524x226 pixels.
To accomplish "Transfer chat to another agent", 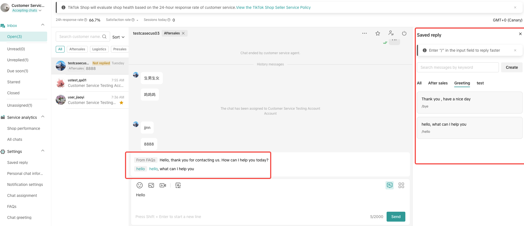I will [x=391, y=33].
